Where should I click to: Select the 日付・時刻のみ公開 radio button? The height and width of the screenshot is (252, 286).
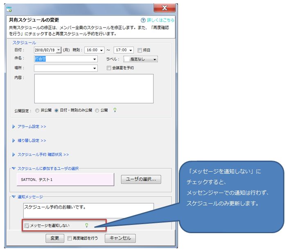56,111
